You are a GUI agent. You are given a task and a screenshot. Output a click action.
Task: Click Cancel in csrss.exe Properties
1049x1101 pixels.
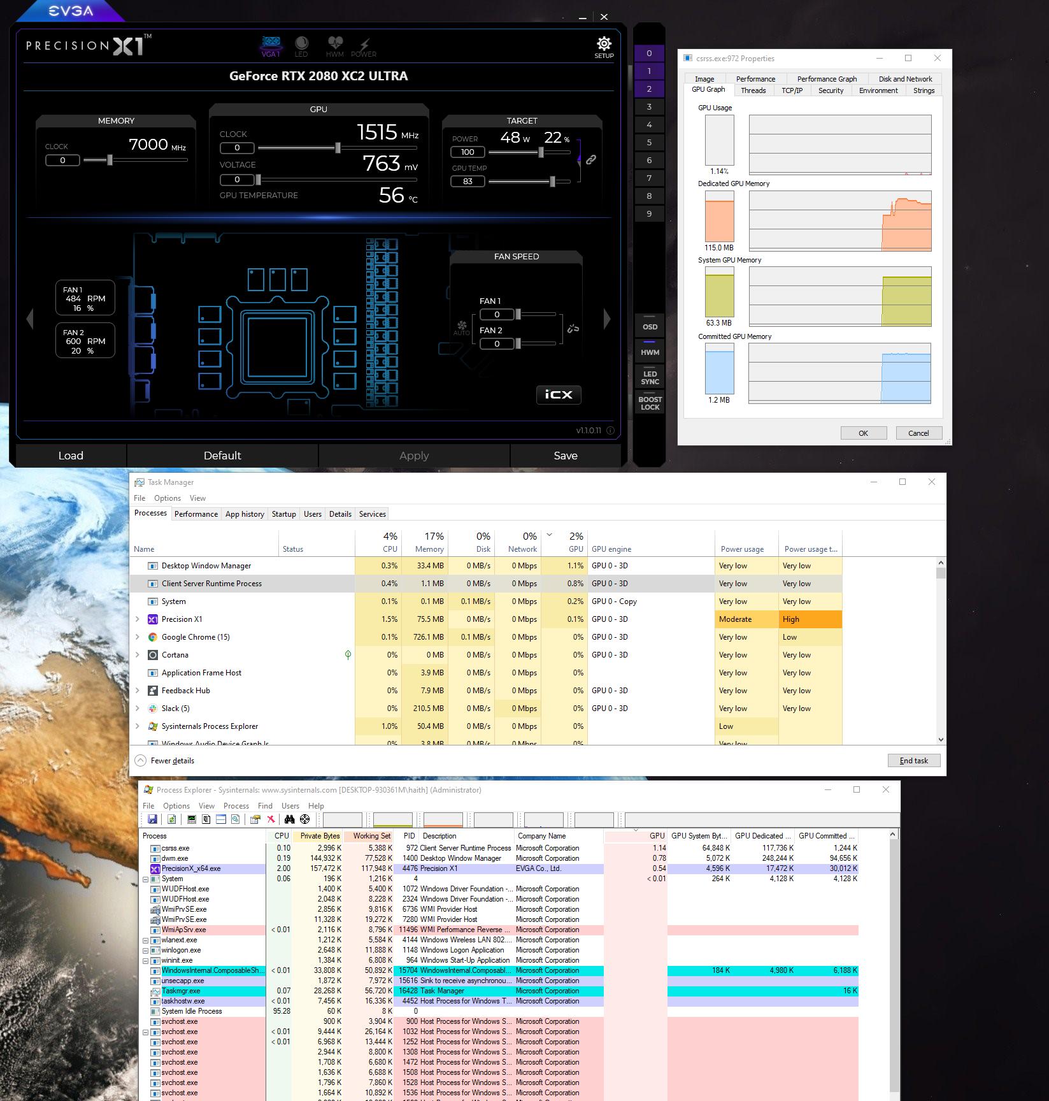[918, 433]
